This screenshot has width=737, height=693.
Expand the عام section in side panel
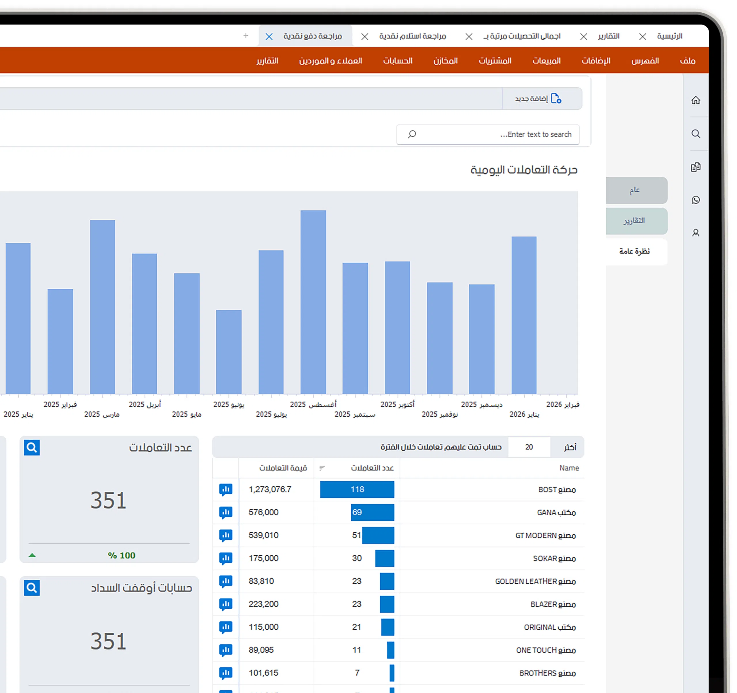635,190
